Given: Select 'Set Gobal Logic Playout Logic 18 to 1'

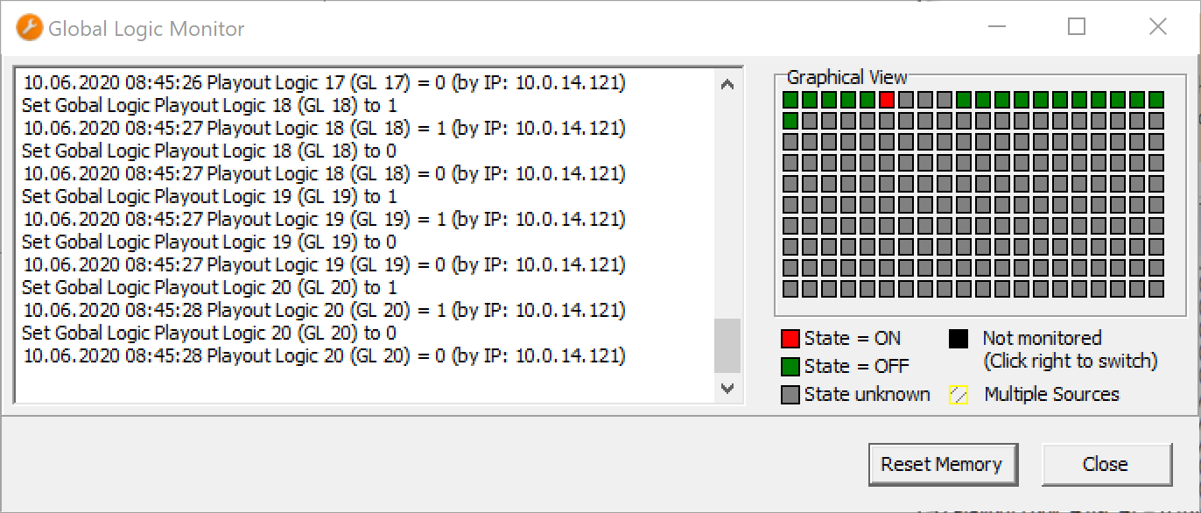Looking at the screenshot, I should 209,106.
